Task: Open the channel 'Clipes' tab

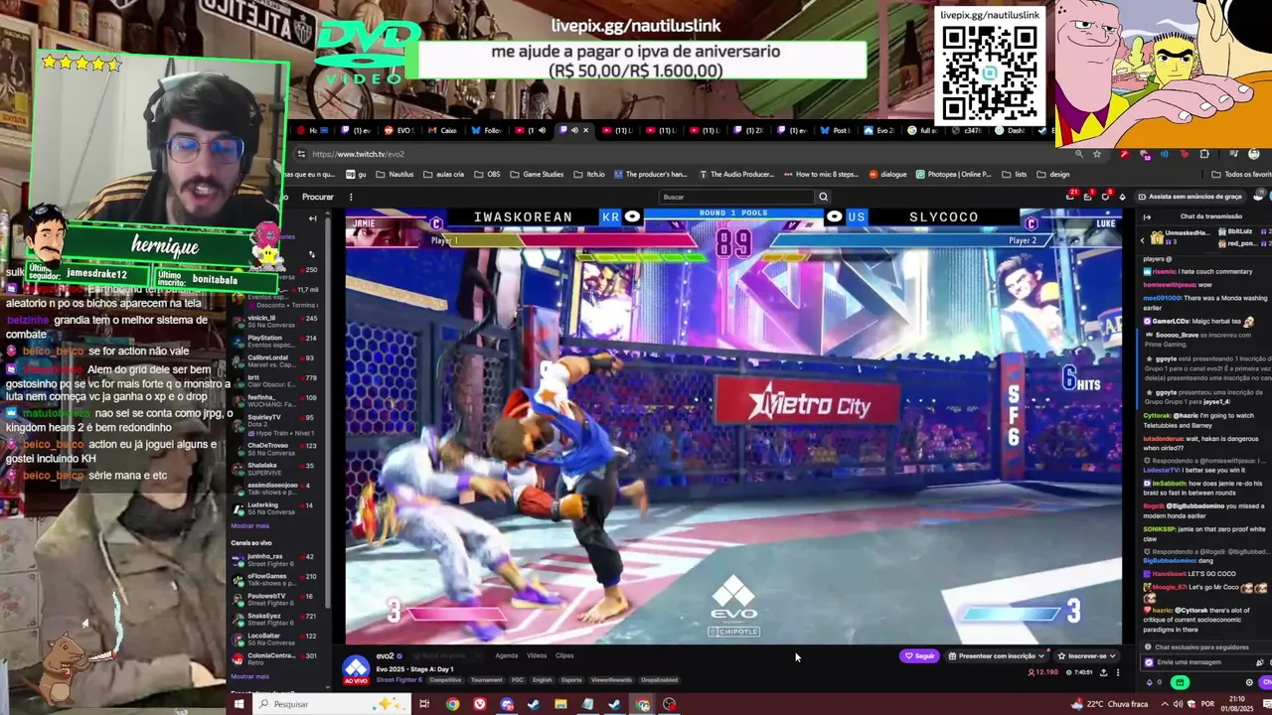Action: (564, 655)
